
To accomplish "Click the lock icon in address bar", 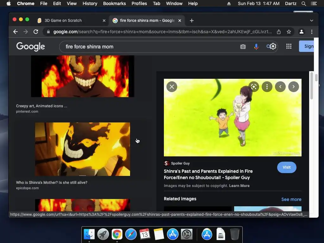I will [x=48, y=32].
